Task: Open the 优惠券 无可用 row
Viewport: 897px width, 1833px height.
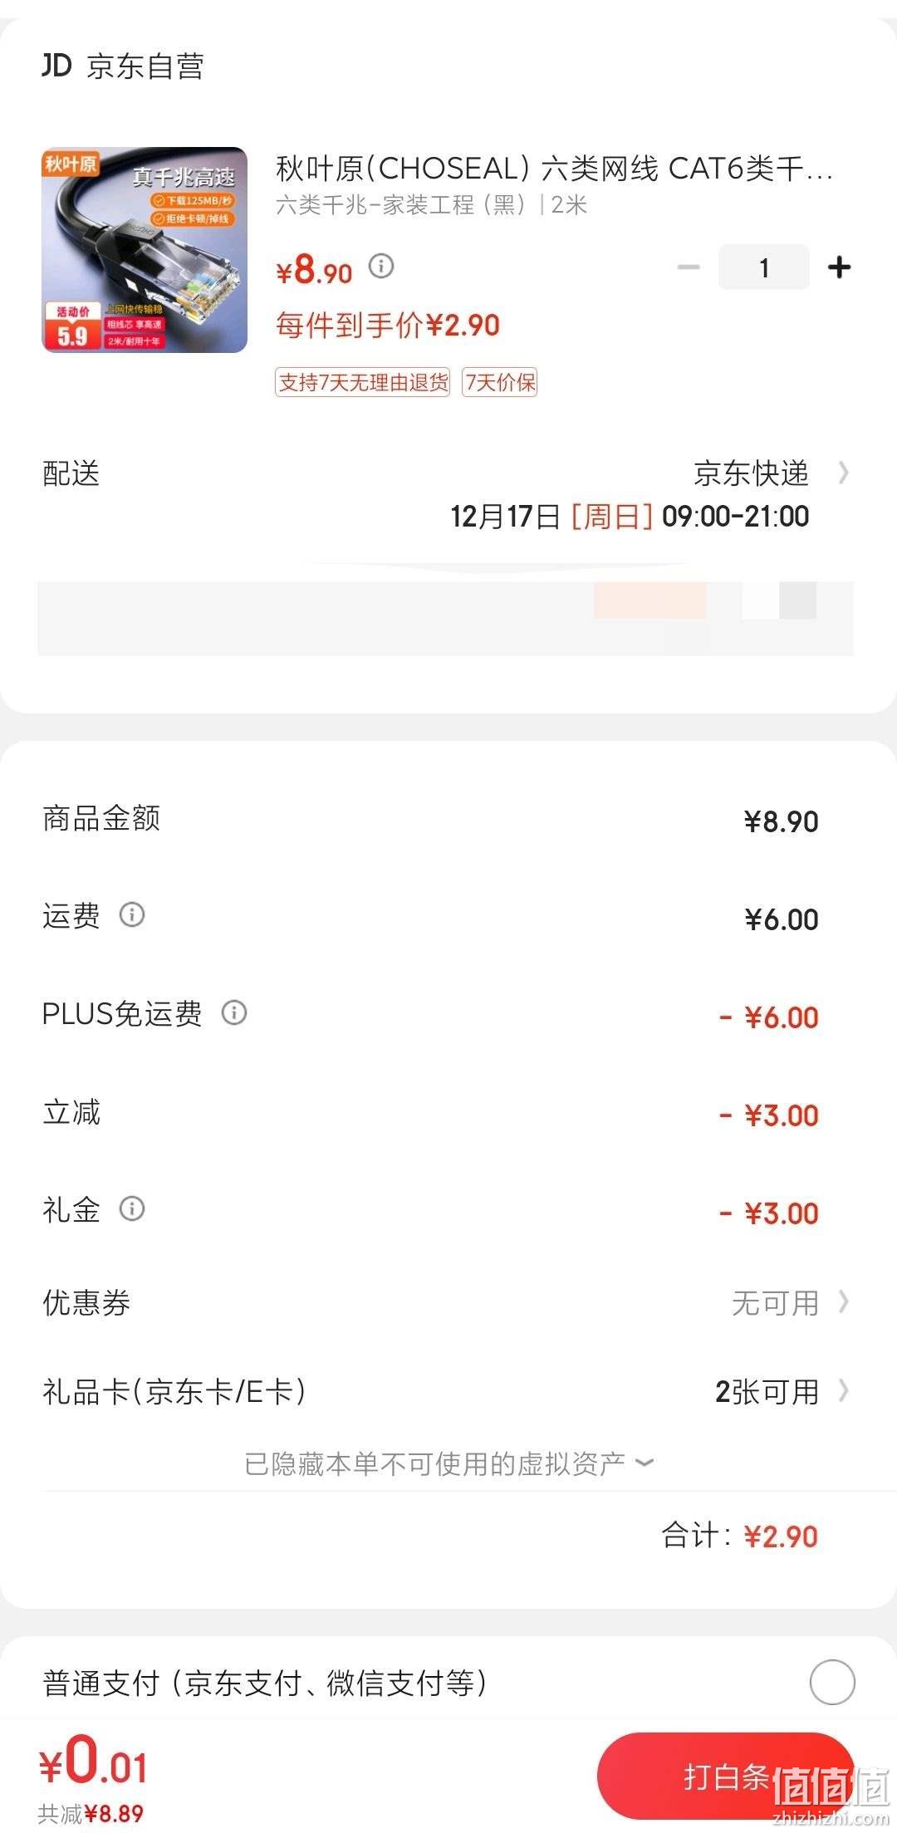Action: pos(447,1303)
